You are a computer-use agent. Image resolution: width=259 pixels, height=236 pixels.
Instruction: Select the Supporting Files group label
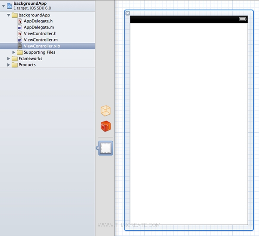click(39, 52)
